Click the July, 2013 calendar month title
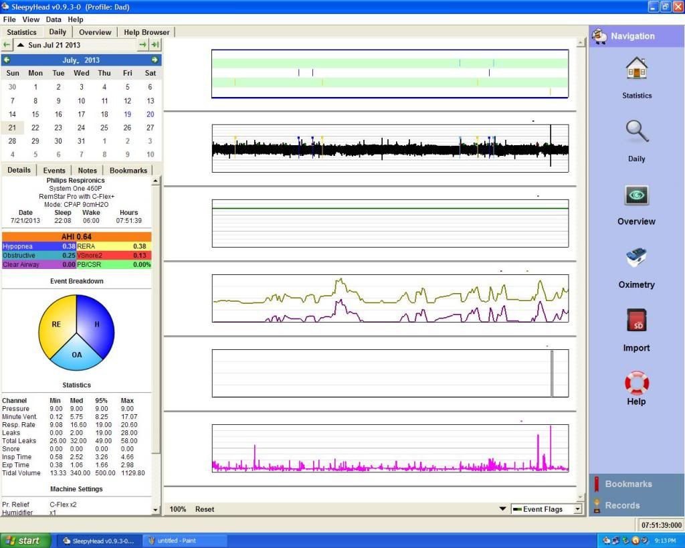 [81, 60]
